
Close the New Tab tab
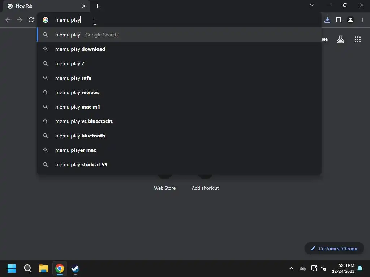click(x=84, y=6)
